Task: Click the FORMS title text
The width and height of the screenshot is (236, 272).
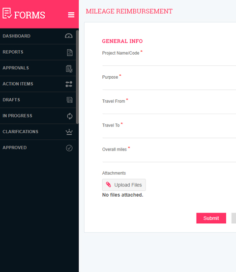Action: tap(29, 15)
